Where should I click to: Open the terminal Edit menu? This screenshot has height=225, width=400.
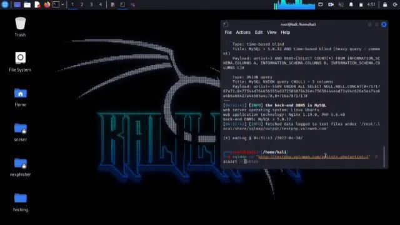pyautogui.click(x=259, y=32)
